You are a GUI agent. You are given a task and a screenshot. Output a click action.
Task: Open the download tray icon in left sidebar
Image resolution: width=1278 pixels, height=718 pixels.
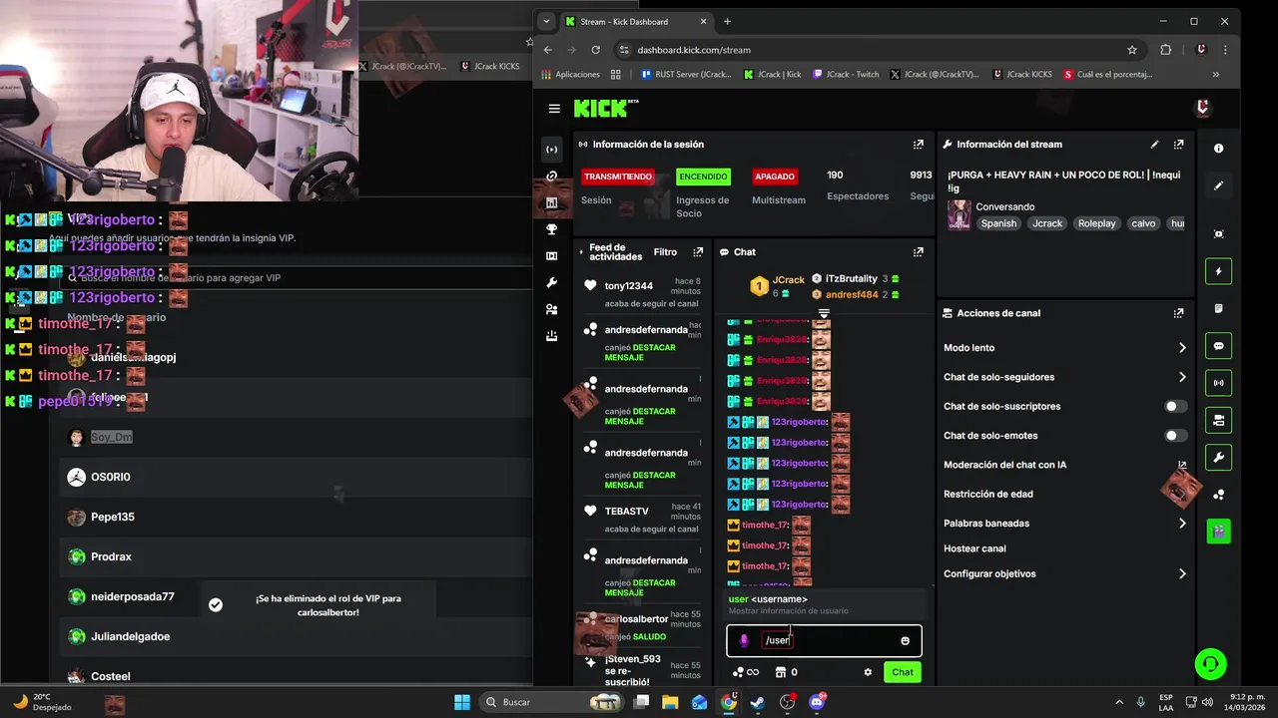tap(551, 336)
